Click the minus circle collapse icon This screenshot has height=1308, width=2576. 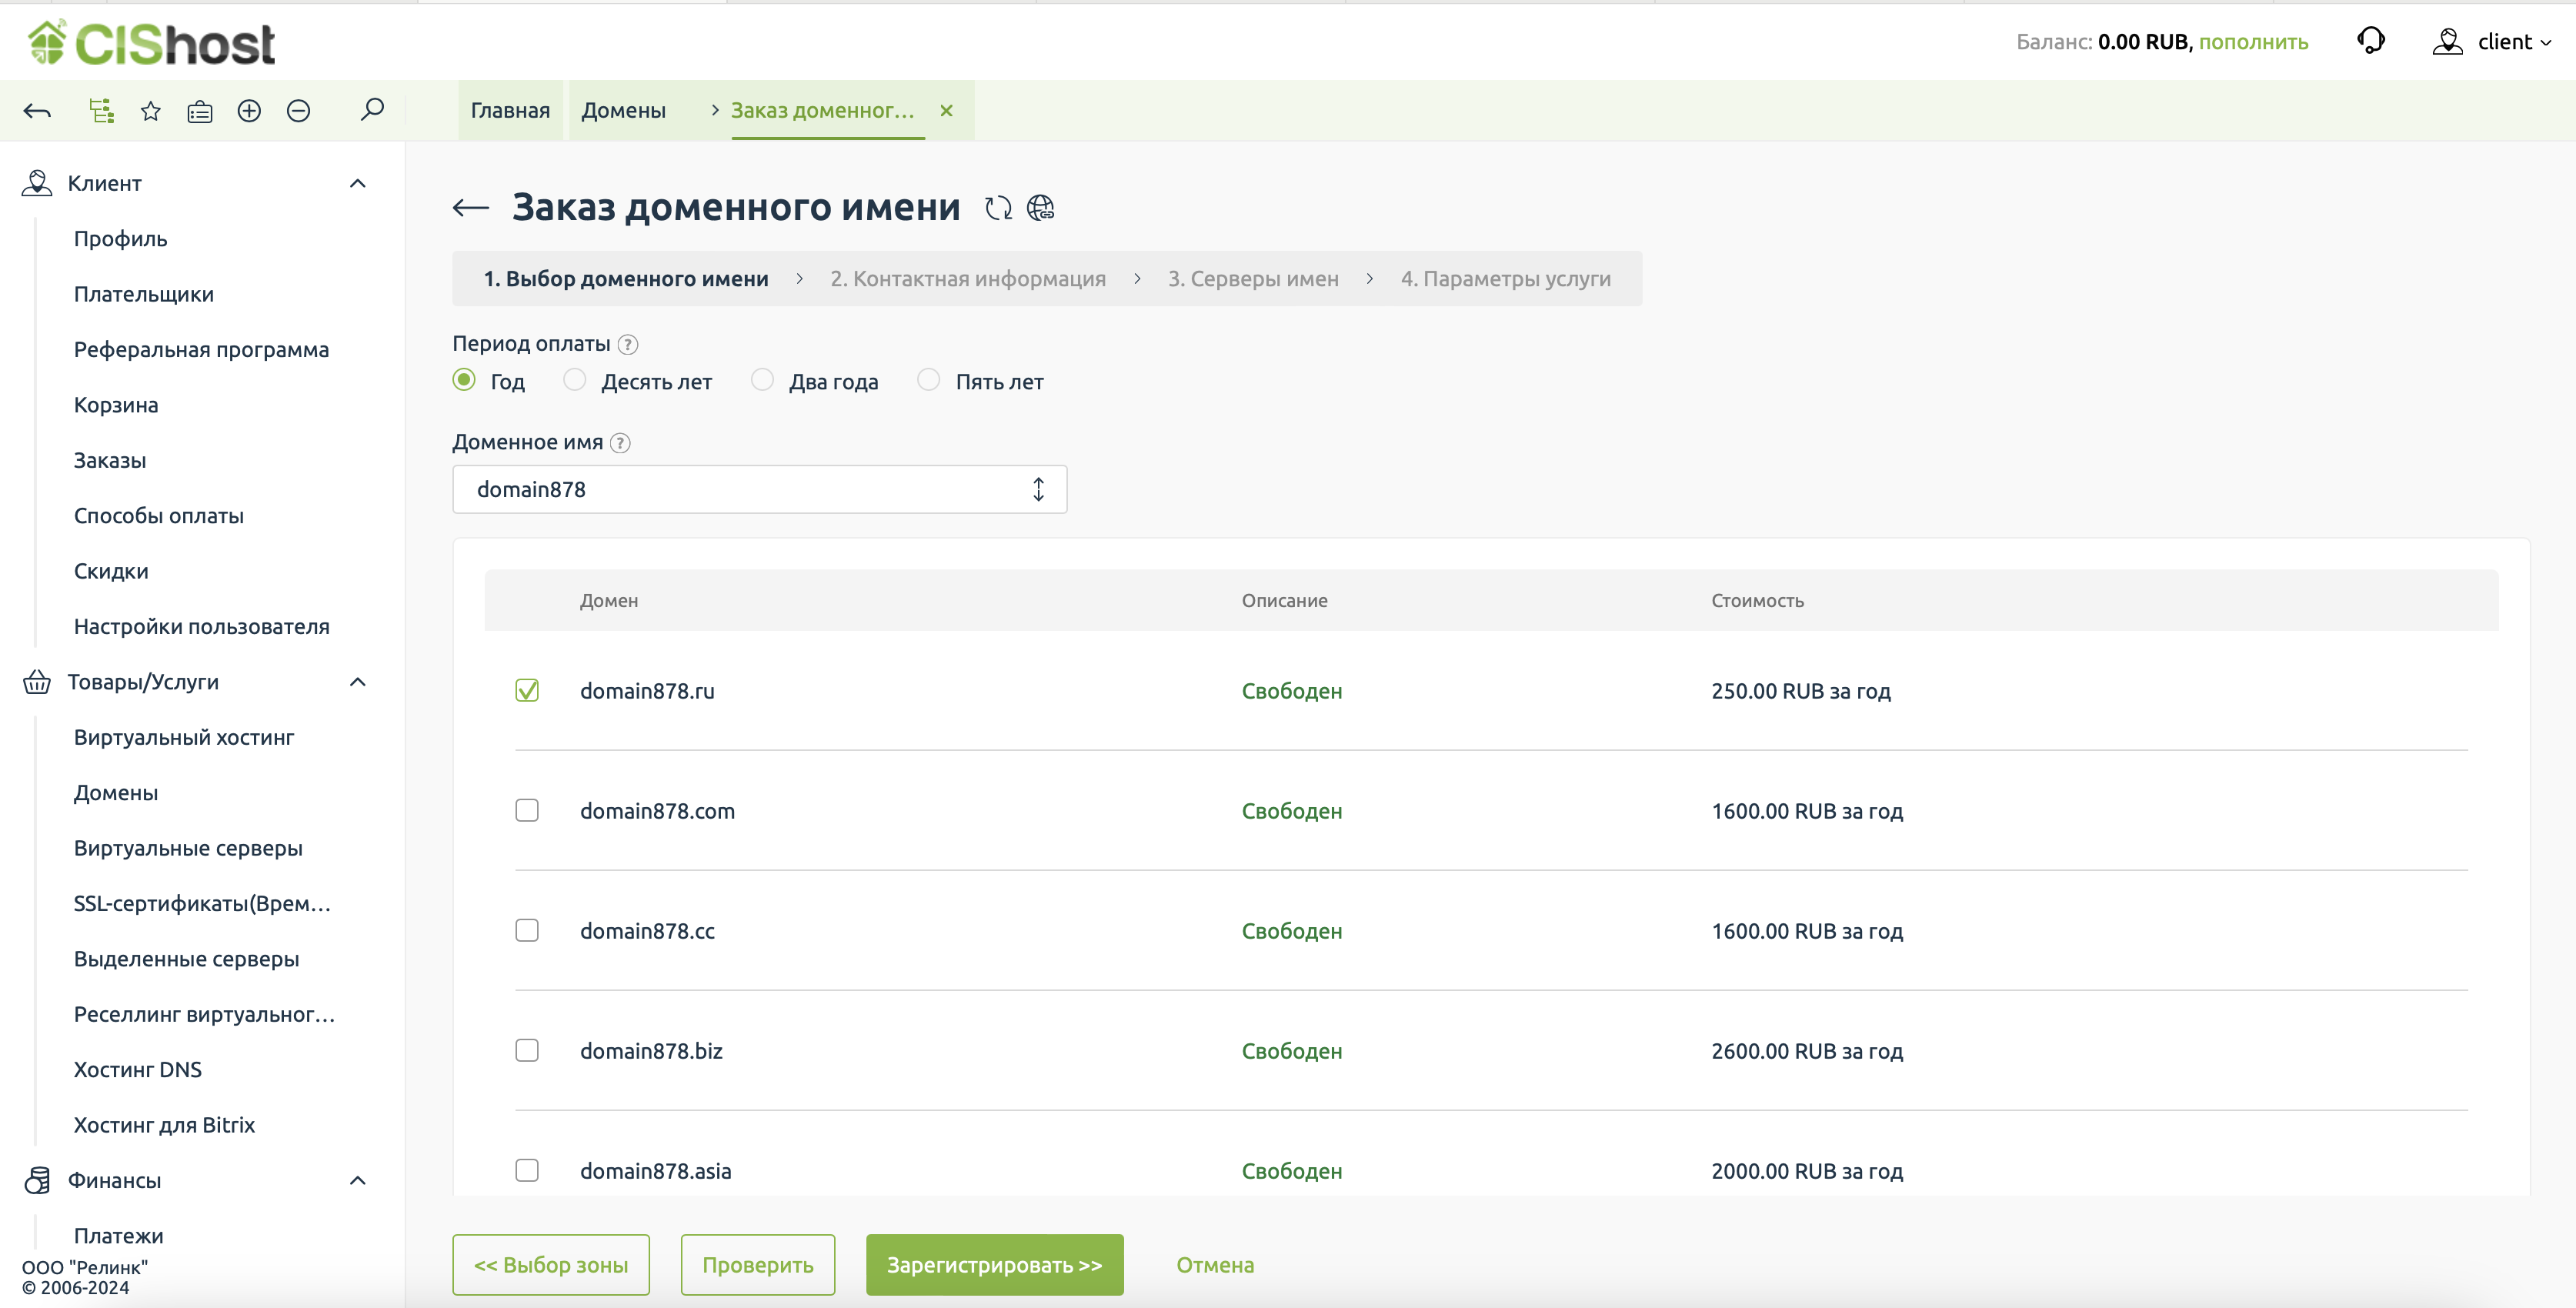(x=298, y=111)
